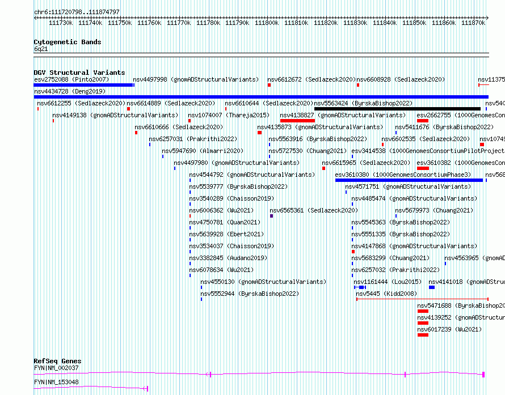Click nsv6610644 (Sedlazeck2020) label
The height and width of the screenshot is (395, 505).
coord(268,103)
